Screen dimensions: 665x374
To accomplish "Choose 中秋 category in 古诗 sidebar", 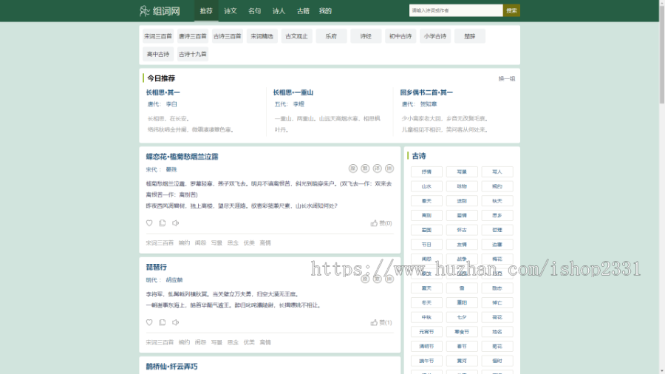I will 426,317.
